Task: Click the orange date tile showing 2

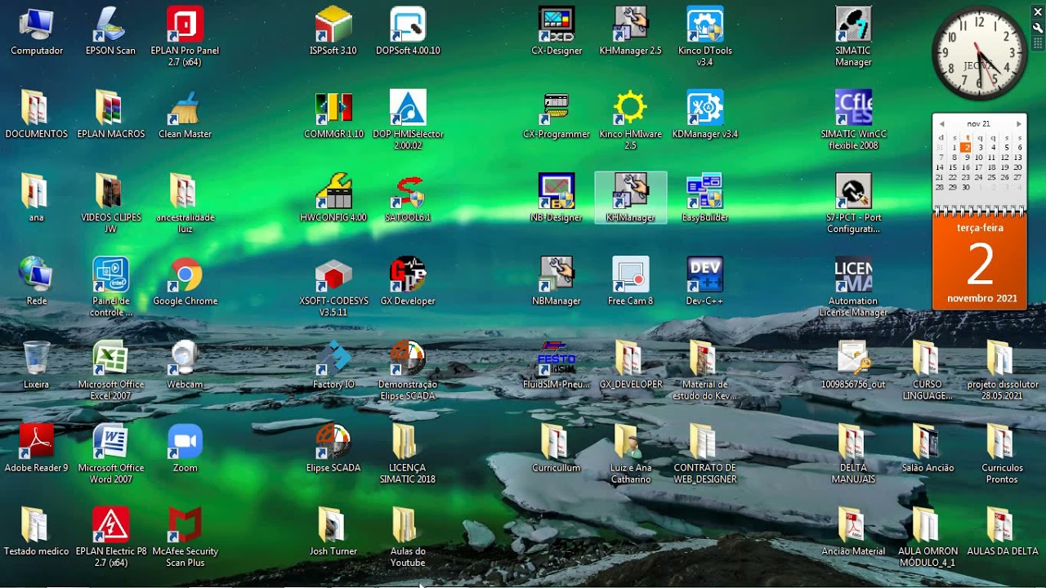Action: coord(980,262)
